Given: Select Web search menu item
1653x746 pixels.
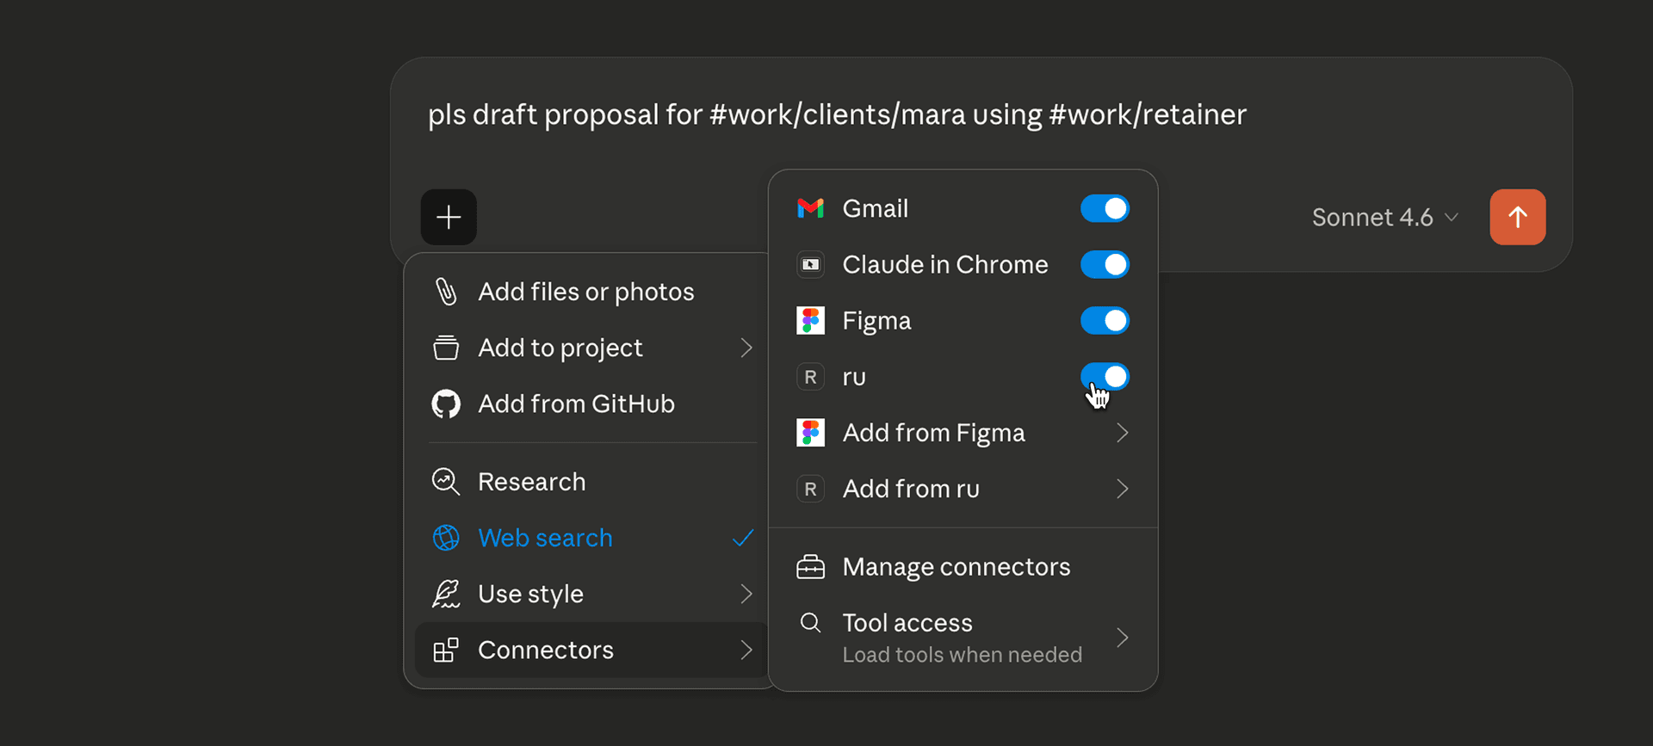Looking at the screenshot, I should coord(545,538).
